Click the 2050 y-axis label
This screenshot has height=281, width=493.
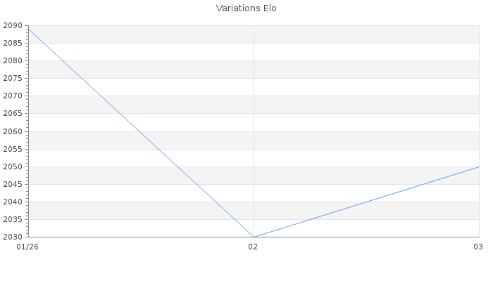(x=13, y=166)
